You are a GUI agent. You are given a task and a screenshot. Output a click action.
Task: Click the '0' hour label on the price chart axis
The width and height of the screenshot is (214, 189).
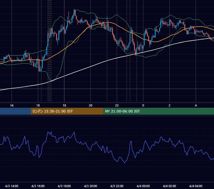coord(143,106)
